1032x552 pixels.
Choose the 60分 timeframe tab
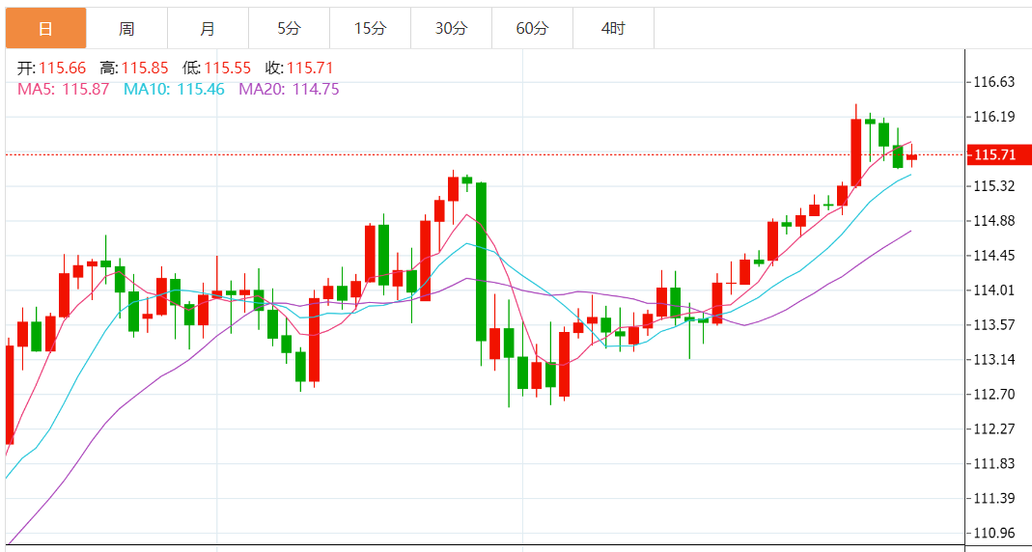pos(532,28)
